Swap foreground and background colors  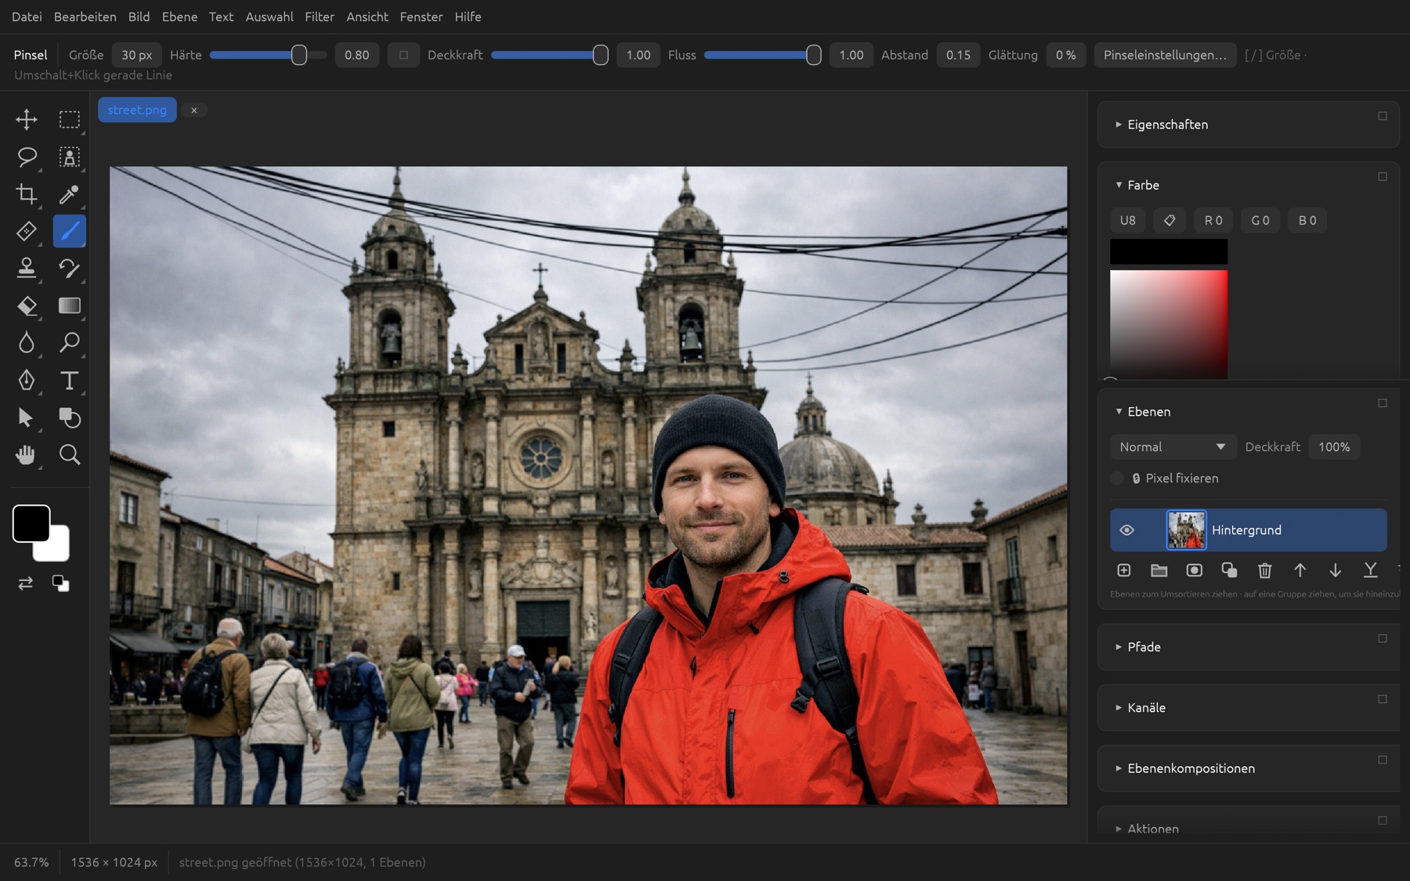click(26, 583)
